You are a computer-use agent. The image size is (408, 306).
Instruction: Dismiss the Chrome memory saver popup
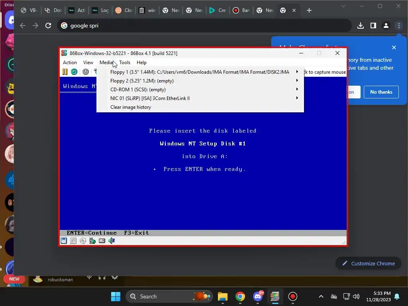(394, 47)
